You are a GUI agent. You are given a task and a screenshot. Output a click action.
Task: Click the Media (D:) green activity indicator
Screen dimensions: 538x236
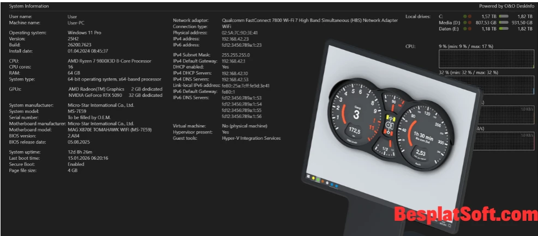click(465, 23)
